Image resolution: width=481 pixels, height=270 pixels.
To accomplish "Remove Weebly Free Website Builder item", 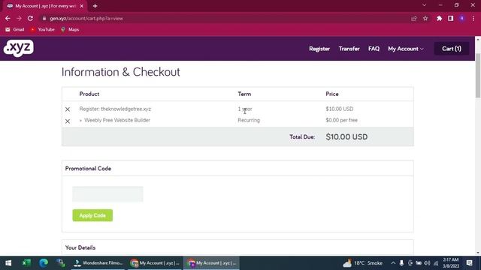I will [68, 121].
